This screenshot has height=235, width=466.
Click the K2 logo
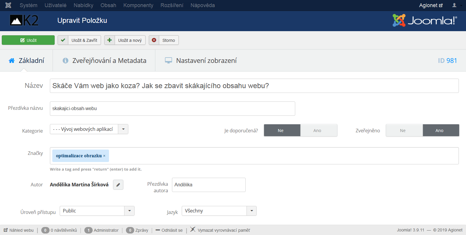pyautogui.click(x=24, y=20)
